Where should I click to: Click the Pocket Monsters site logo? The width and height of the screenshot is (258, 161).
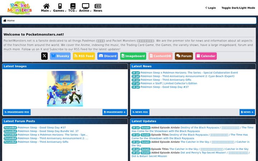click(x=20, y=8)
